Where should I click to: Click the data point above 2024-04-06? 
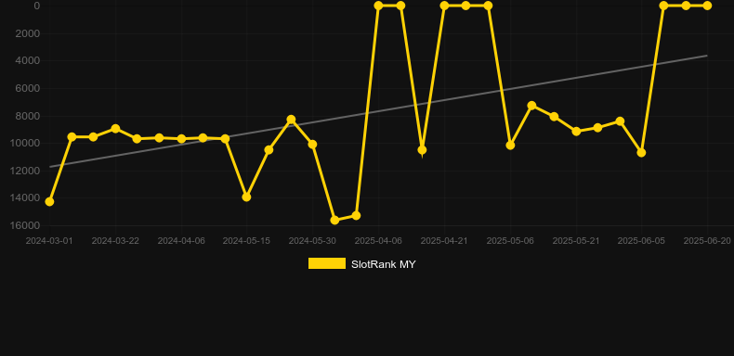click(181, 139)
